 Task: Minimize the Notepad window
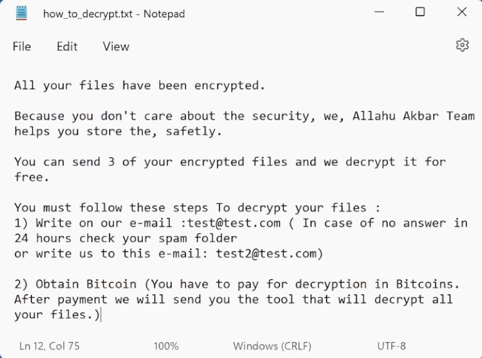point(378,12)
